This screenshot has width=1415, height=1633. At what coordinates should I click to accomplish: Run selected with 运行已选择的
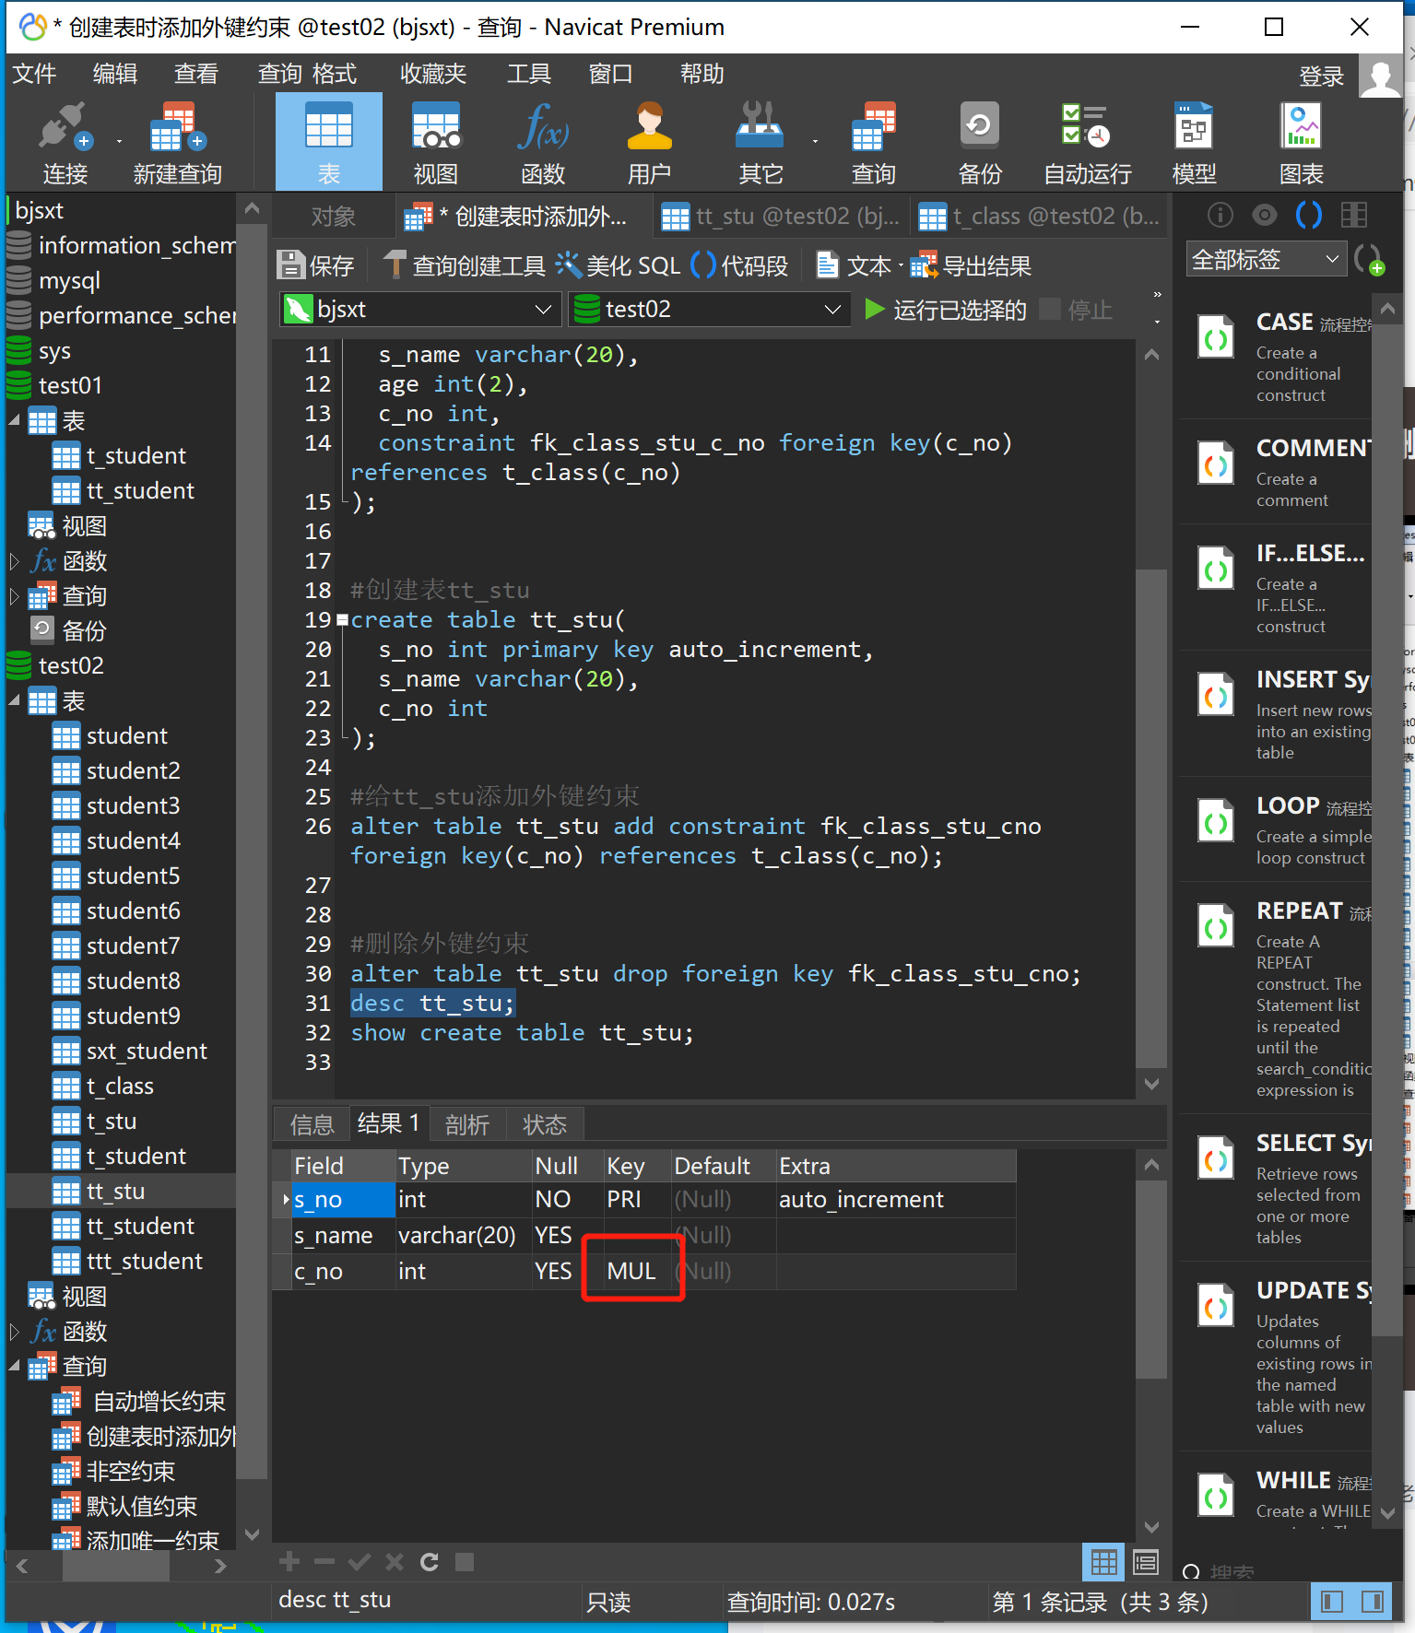point(946,310)
